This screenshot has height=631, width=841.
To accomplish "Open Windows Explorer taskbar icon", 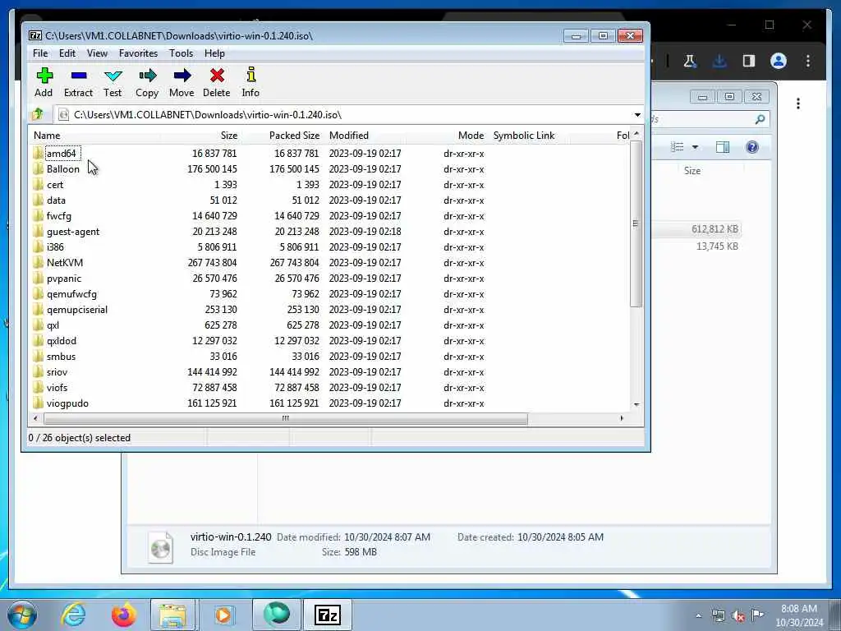I will click(x=172, y=615).
